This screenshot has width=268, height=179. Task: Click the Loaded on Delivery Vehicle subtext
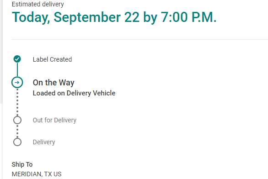pos(74,93)
